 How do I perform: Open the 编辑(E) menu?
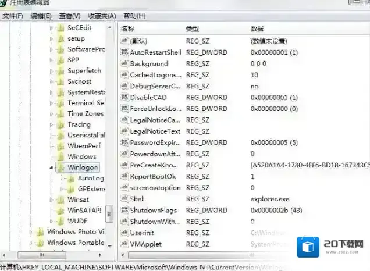coord(41,16)
